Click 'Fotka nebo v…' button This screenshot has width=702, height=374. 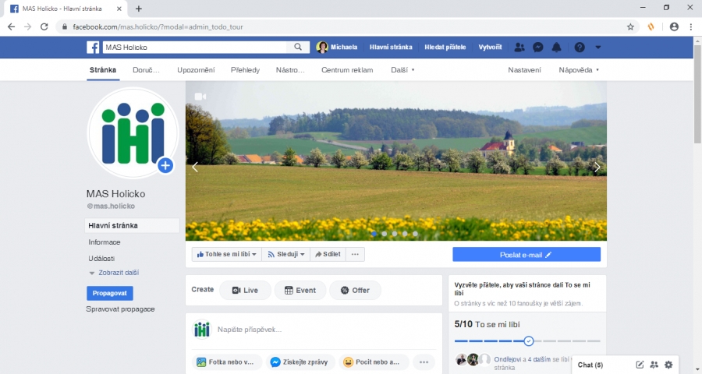226,362
